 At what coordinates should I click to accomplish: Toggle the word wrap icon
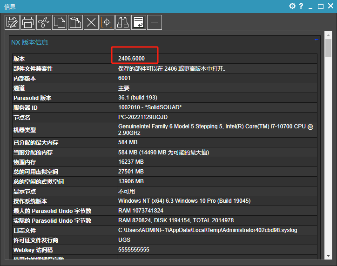pos(139,22)
